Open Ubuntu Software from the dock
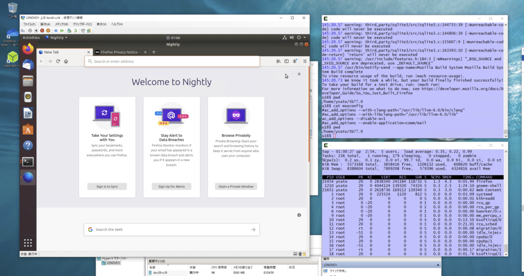The height and width of the screenshot is (276, 524). pos(28,129)
